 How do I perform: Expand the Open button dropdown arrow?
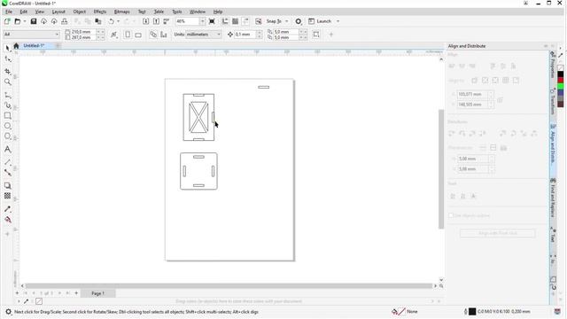pos(25,21)
